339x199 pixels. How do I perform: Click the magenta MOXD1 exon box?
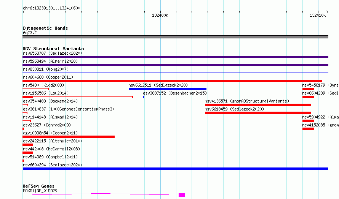pos(182,195)
